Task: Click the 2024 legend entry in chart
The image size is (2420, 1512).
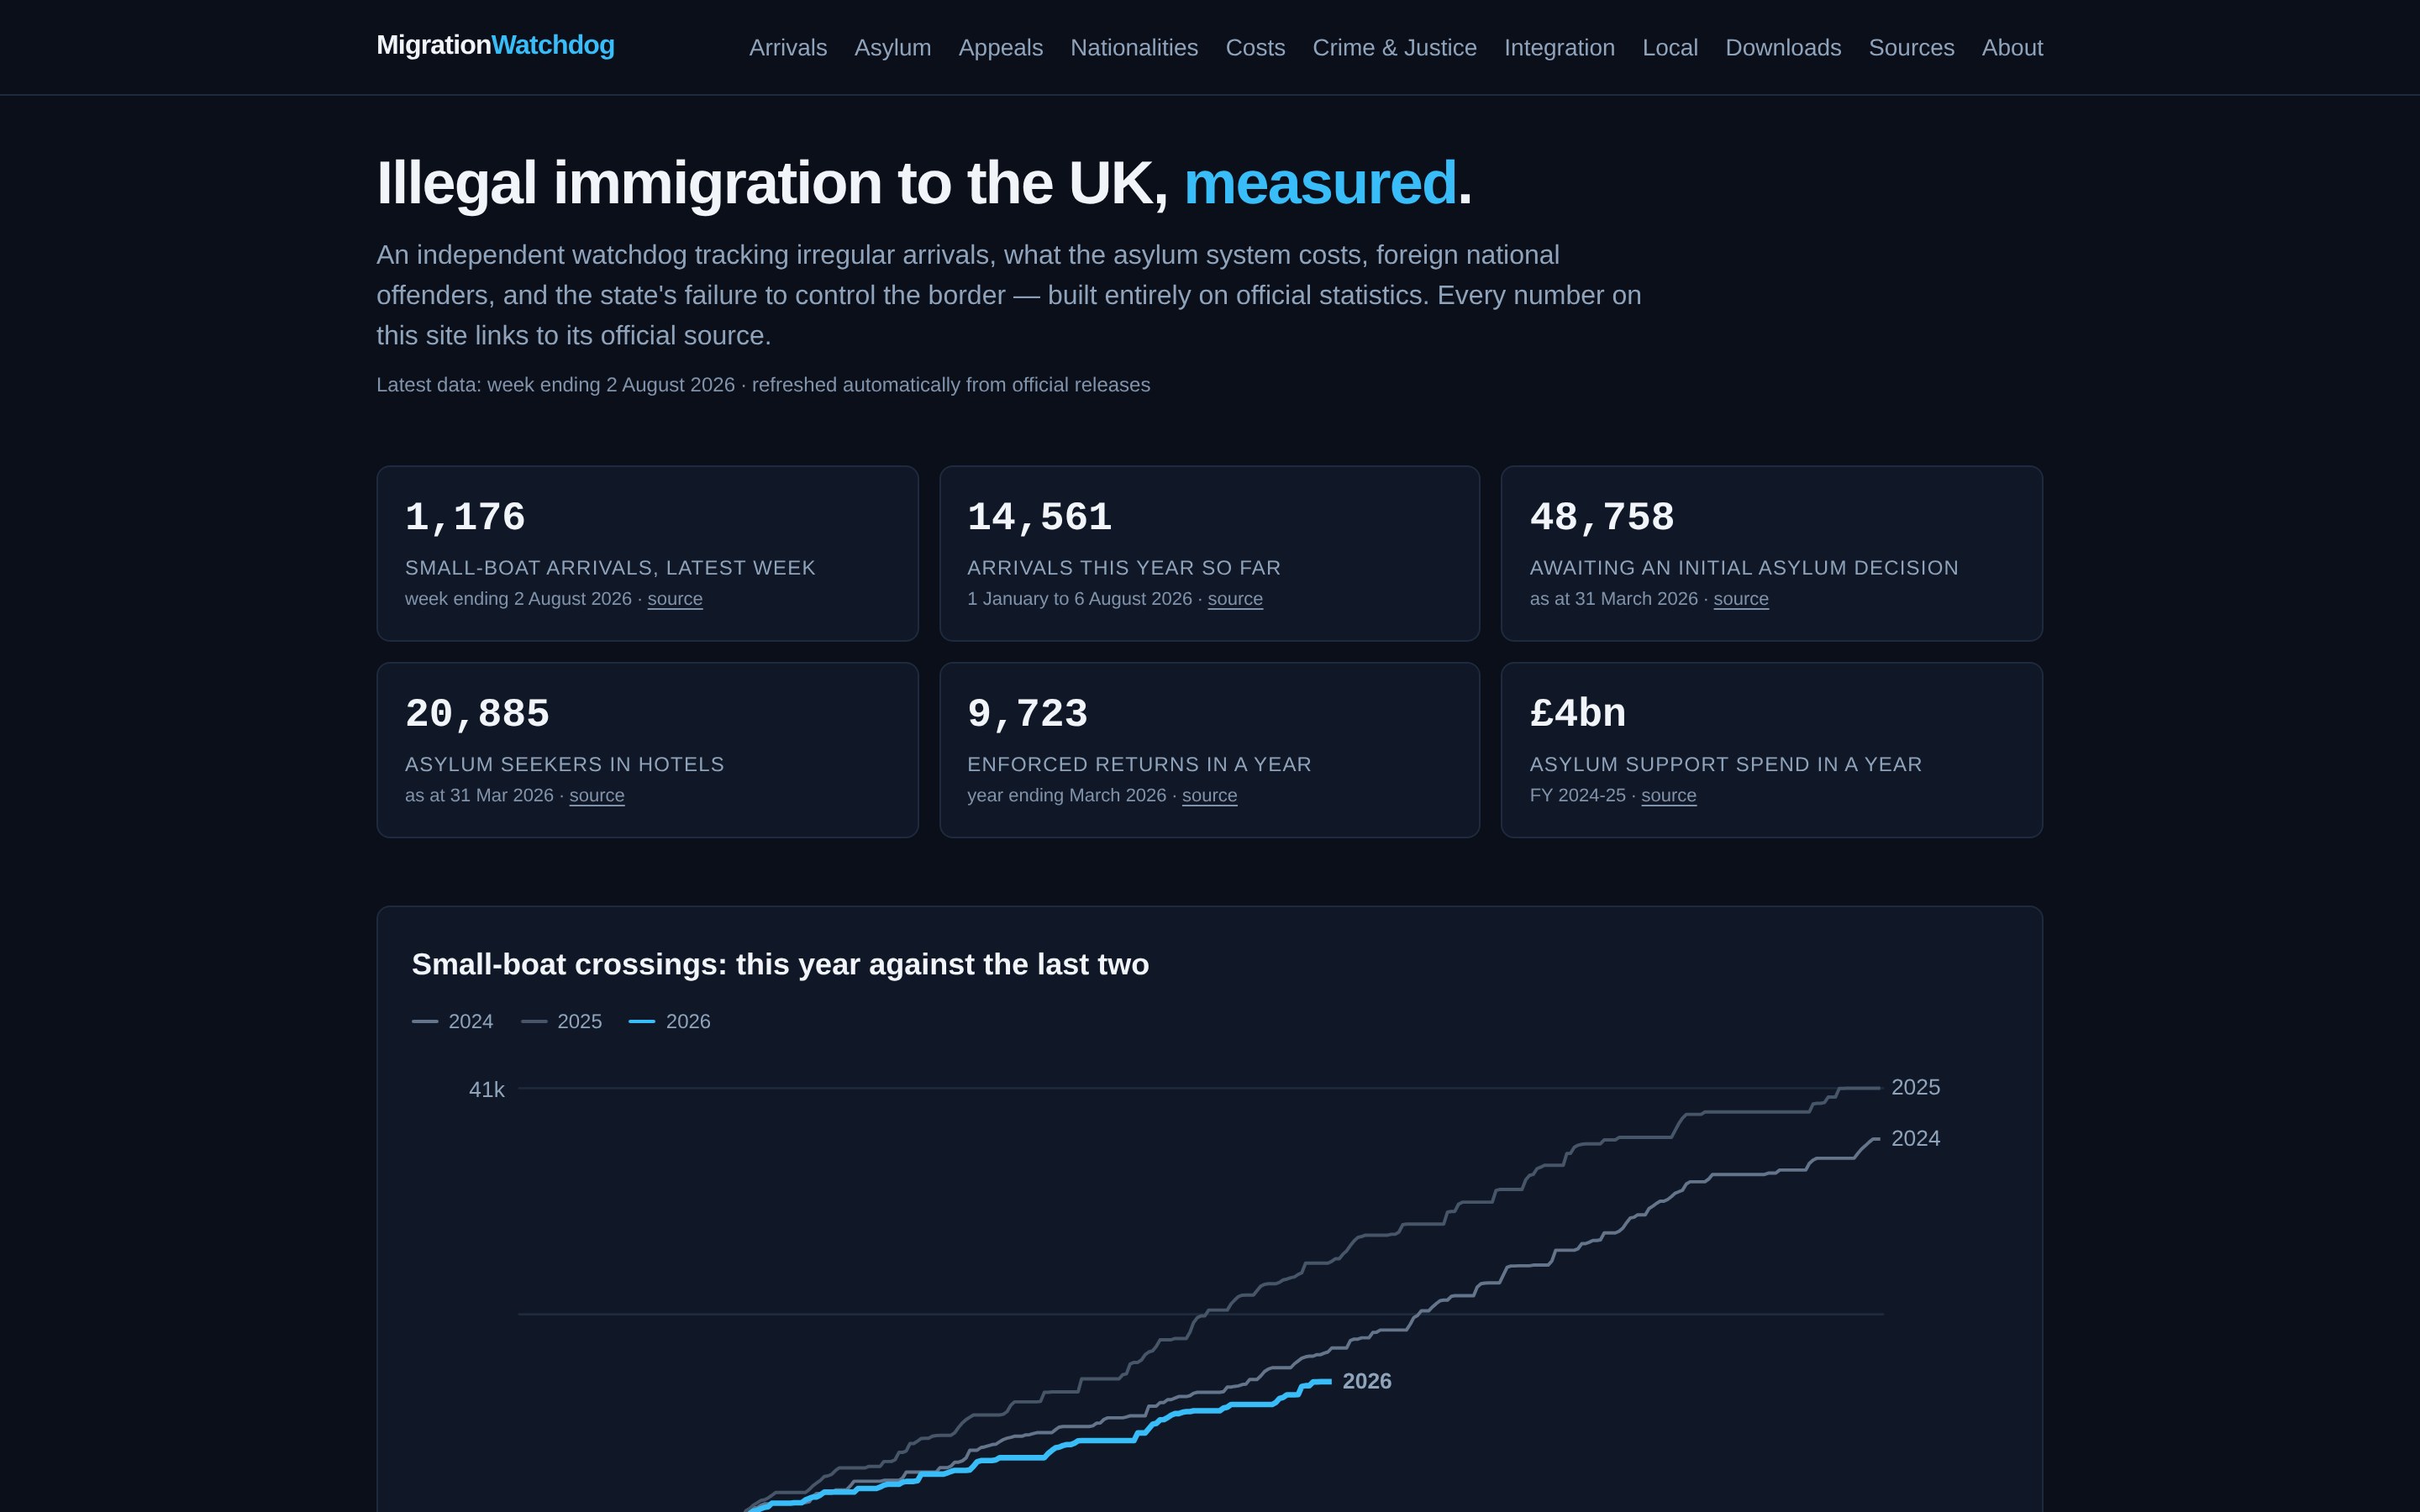Action: 453,1021
